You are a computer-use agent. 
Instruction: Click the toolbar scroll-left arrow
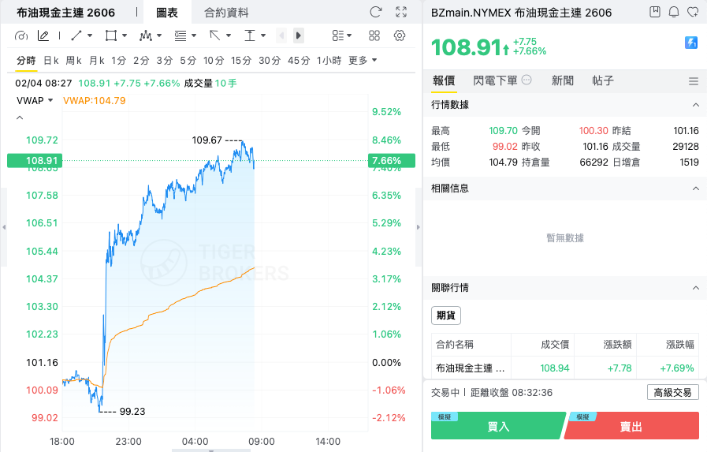pyautogui.click(x=281, y=35)
